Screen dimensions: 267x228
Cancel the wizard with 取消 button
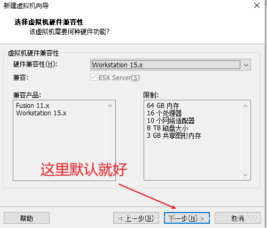click(x=238, y=218)
